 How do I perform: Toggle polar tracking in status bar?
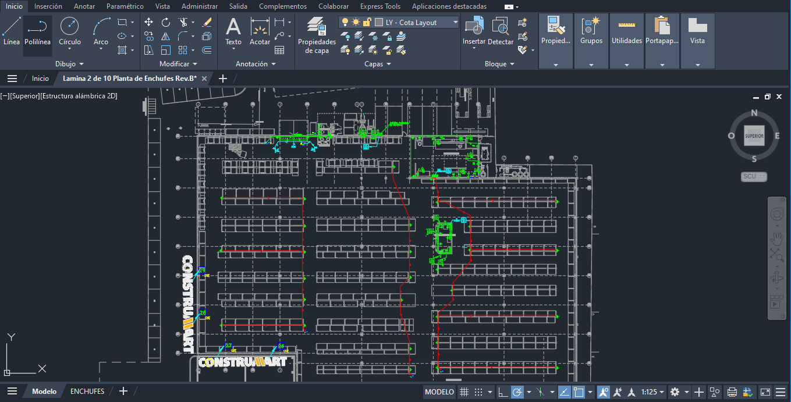[517, 392]
